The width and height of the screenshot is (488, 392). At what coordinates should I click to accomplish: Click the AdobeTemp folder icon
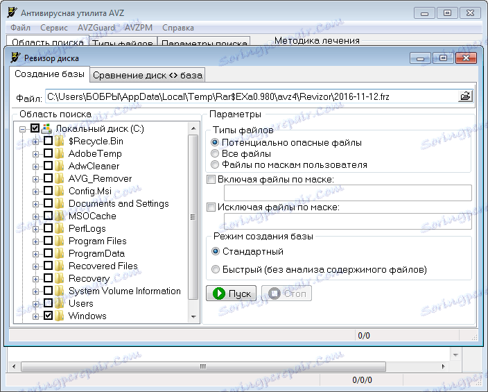(59, 153)
